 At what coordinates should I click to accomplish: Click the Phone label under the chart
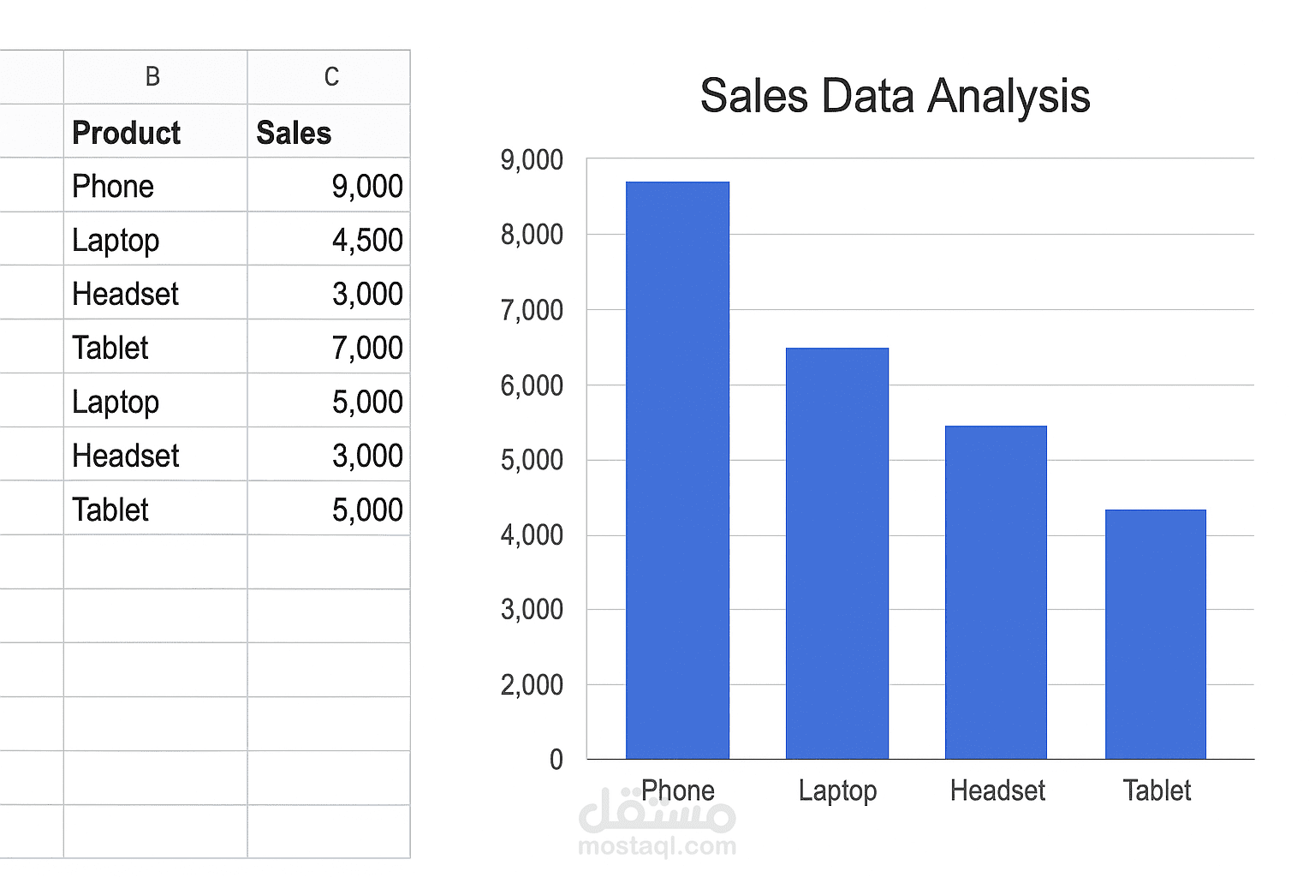pyautogui.click(x=677, y=790)
